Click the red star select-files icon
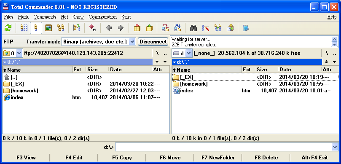Screen dimensions: 341x164 point(92,28)
